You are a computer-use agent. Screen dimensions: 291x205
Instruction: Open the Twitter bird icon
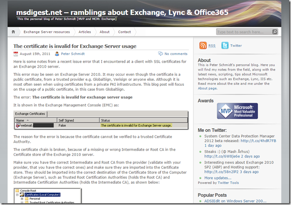point(225,46)
